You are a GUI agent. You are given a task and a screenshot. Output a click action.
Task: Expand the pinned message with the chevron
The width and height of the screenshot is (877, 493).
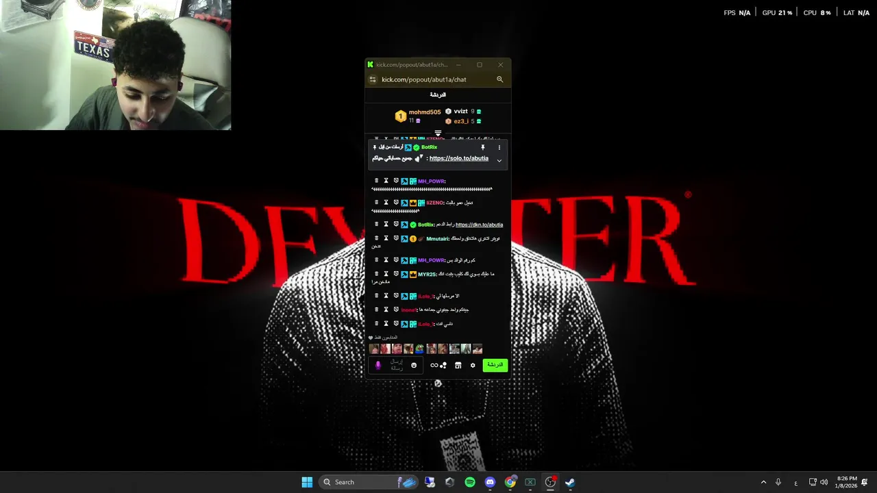499,160
